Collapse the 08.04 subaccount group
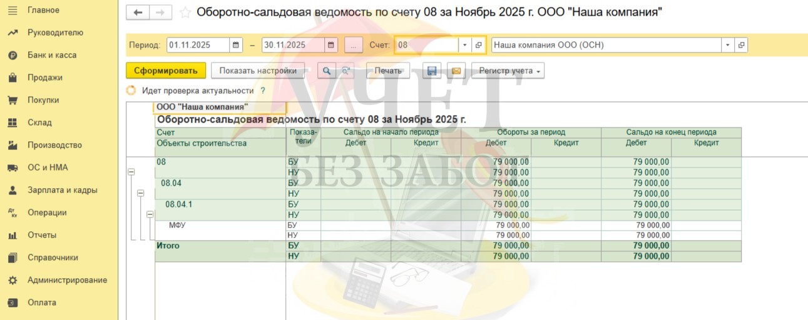Screen dimensions: 808x320 pos(141,193)
